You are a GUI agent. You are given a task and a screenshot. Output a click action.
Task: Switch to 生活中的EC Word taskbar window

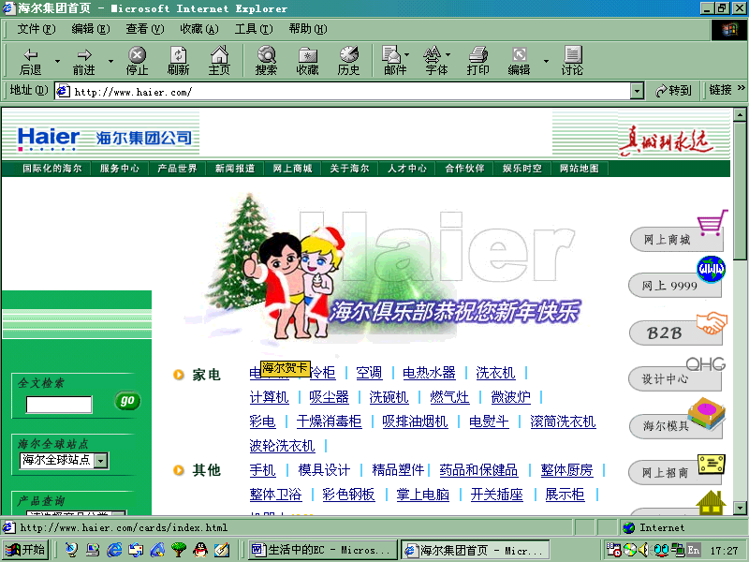pyautogui.click(x=323, y=550)
